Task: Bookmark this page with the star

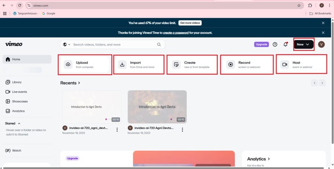Action: (299, 6)
